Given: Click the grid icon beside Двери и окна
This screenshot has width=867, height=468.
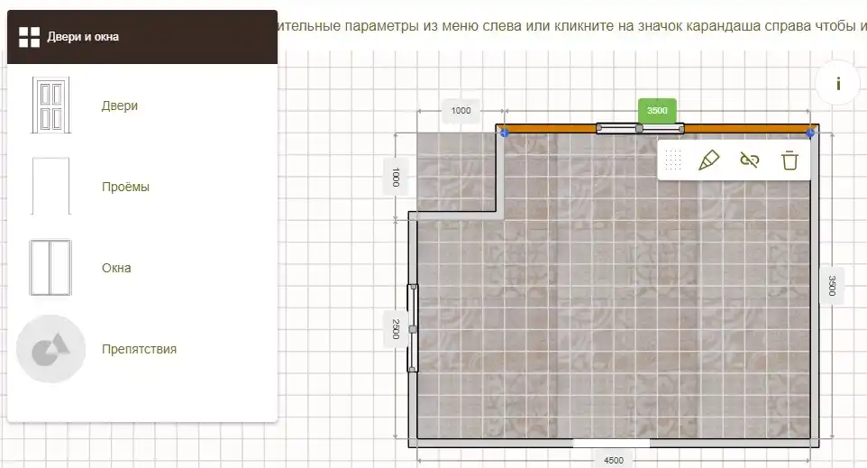Looking at the screenshot, I should click(x=30, y=37).
